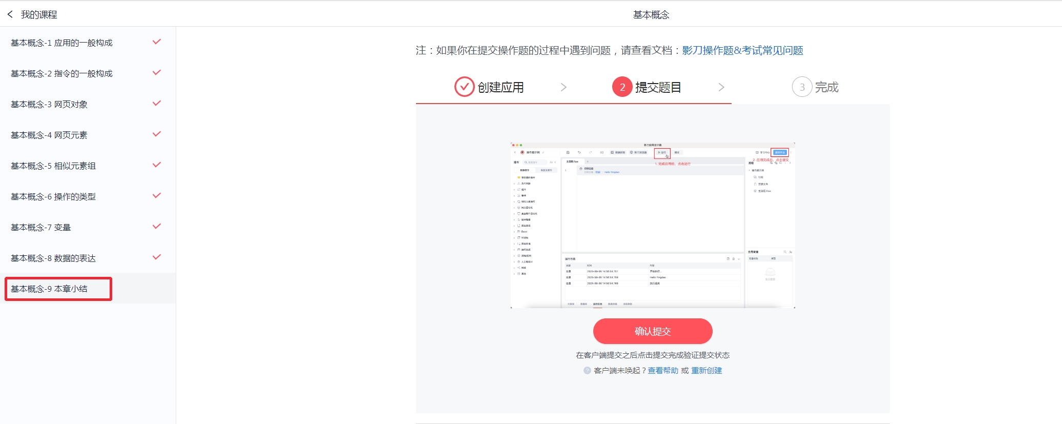Click the 确认提交 button
This screenshot has width=1062, height=424.
point(653,331)
